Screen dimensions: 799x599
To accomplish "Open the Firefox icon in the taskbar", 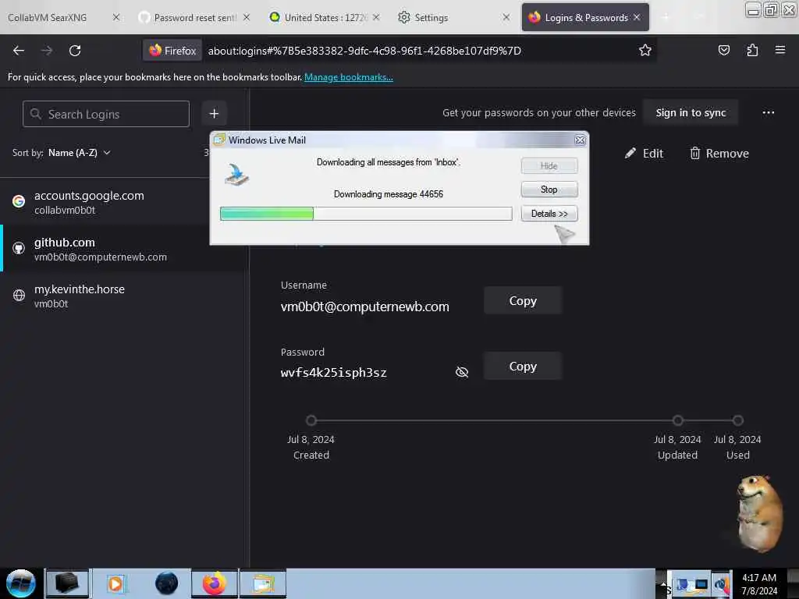I will click(x=215, y=583).
